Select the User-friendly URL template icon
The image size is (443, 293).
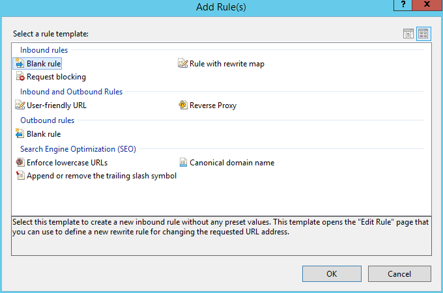click(x=19, y=105)
